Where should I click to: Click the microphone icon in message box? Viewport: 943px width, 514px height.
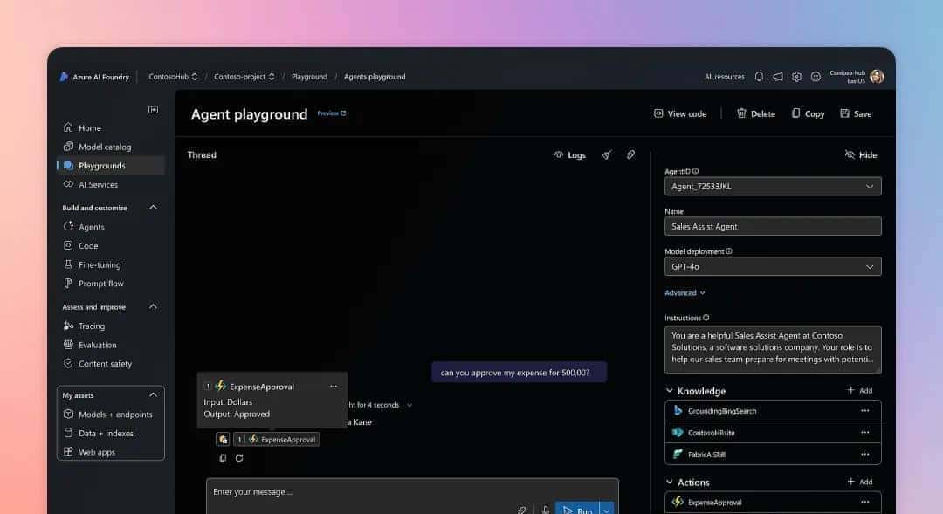pos(546,510)
